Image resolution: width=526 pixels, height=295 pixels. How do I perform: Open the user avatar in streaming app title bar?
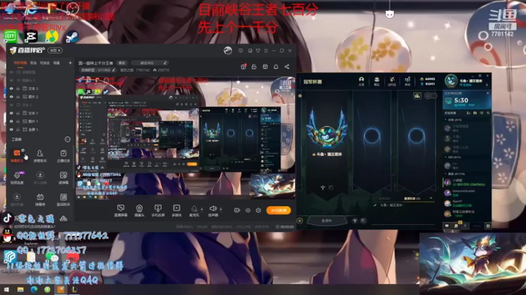(227, 50)
